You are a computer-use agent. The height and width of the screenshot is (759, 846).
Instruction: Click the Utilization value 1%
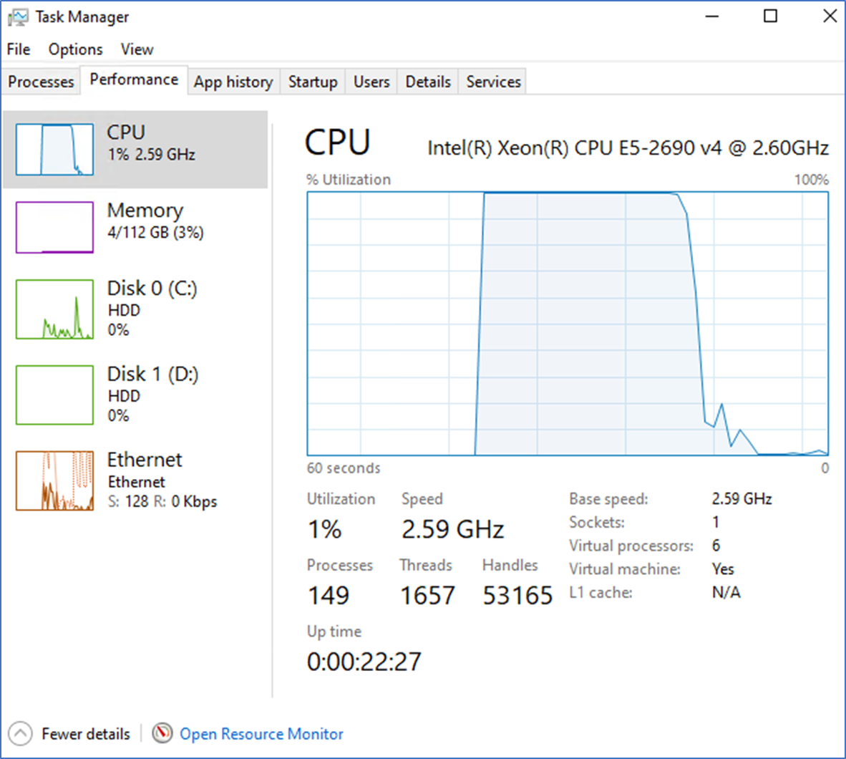325,529
